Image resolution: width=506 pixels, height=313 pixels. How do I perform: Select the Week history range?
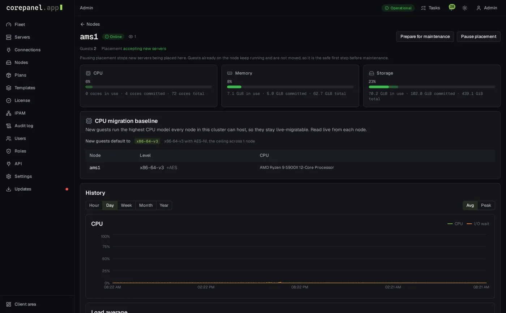[x=126, y=205]
